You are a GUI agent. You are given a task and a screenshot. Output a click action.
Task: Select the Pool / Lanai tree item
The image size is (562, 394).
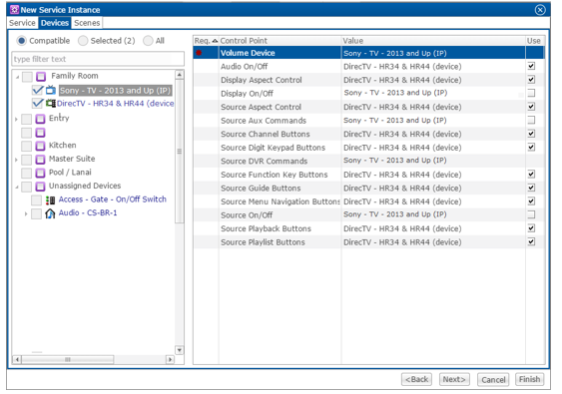pos(70,173)
